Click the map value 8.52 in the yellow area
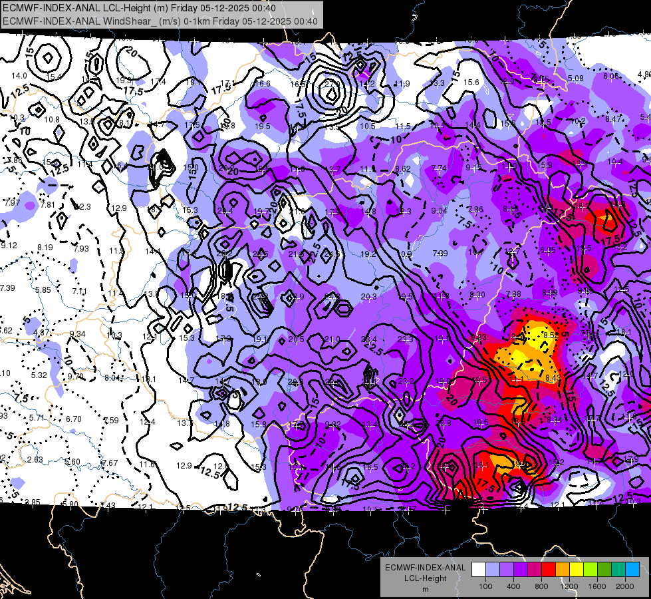651x599 pixels. click(x=551, y=335)
